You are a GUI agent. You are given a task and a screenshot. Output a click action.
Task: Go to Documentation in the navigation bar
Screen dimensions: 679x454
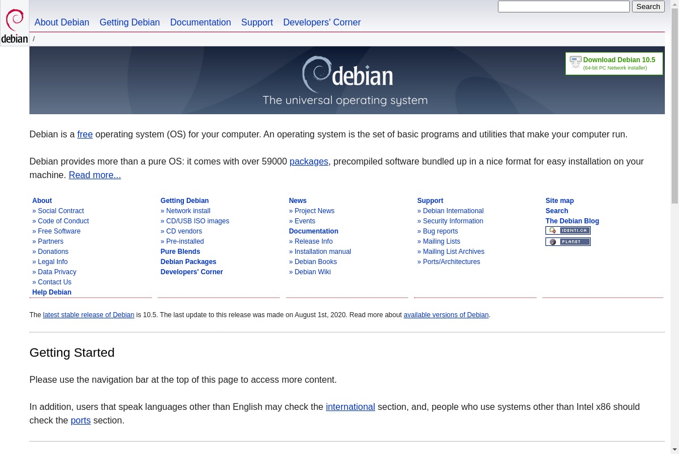200,23
